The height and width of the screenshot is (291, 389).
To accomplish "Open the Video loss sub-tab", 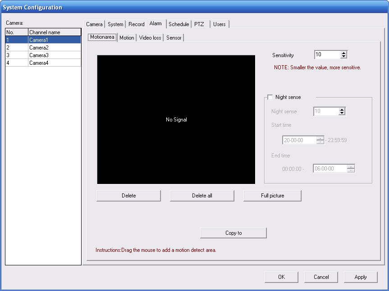I will [x=150, y=38].
